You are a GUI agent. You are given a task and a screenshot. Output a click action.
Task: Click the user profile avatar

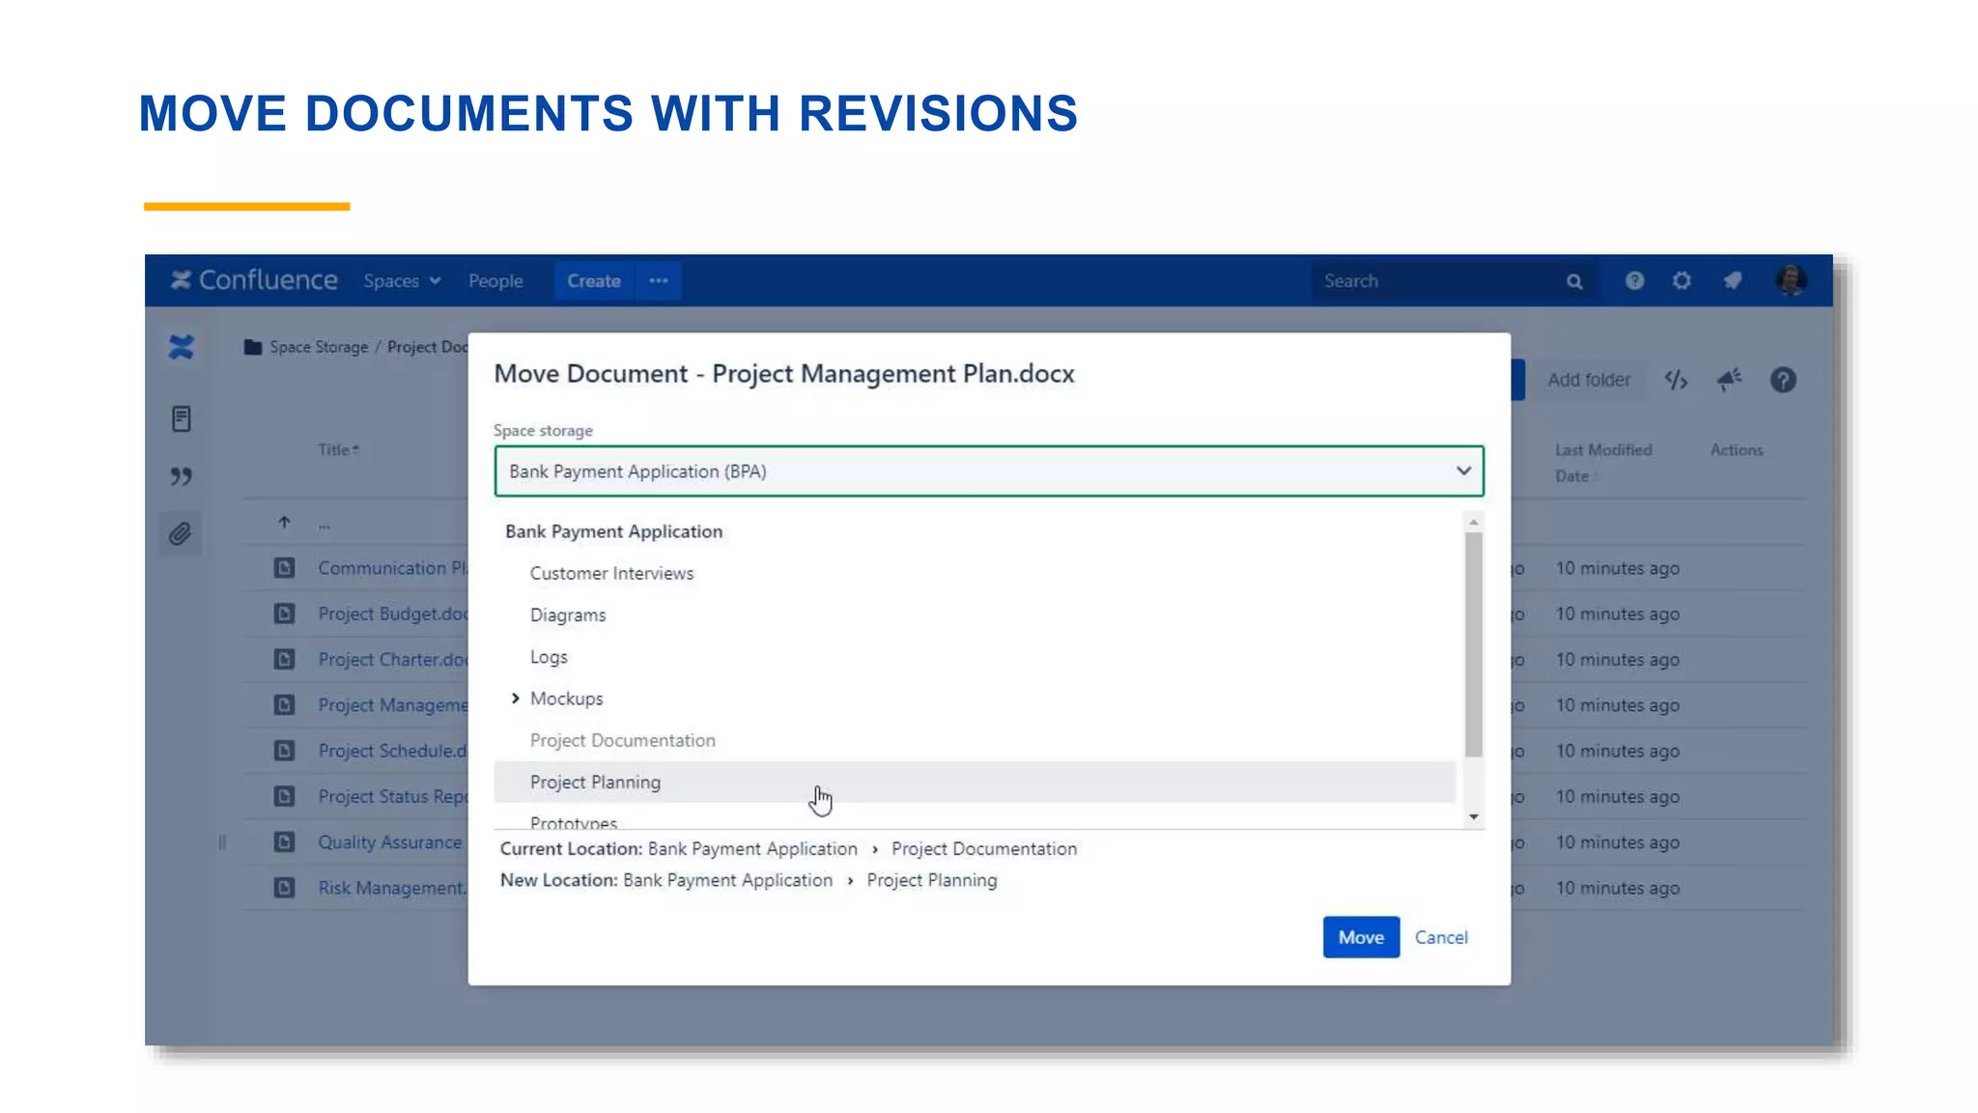point(1791,280)
